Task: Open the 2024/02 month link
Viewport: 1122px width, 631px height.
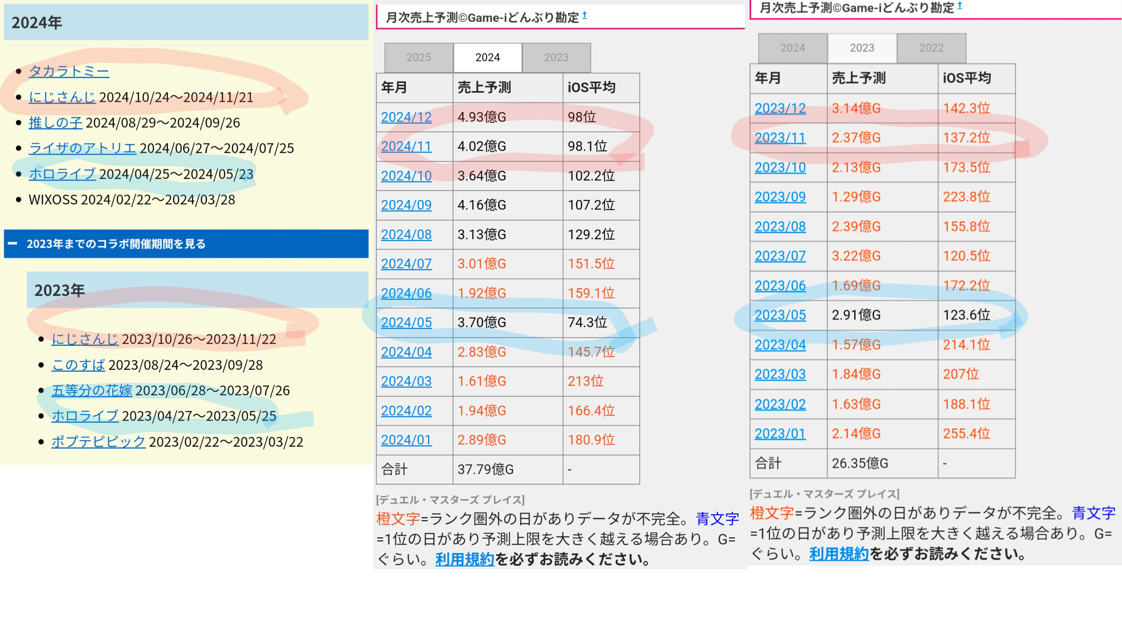Action: tap(406, 411)
